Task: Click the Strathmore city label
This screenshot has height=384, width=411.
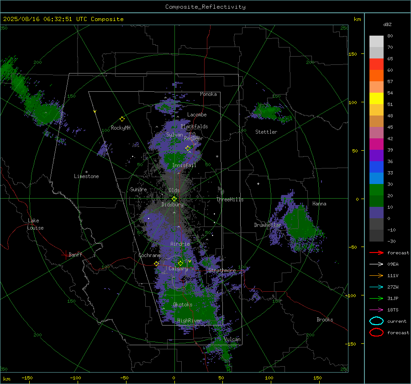Action: tap(222, 270)
